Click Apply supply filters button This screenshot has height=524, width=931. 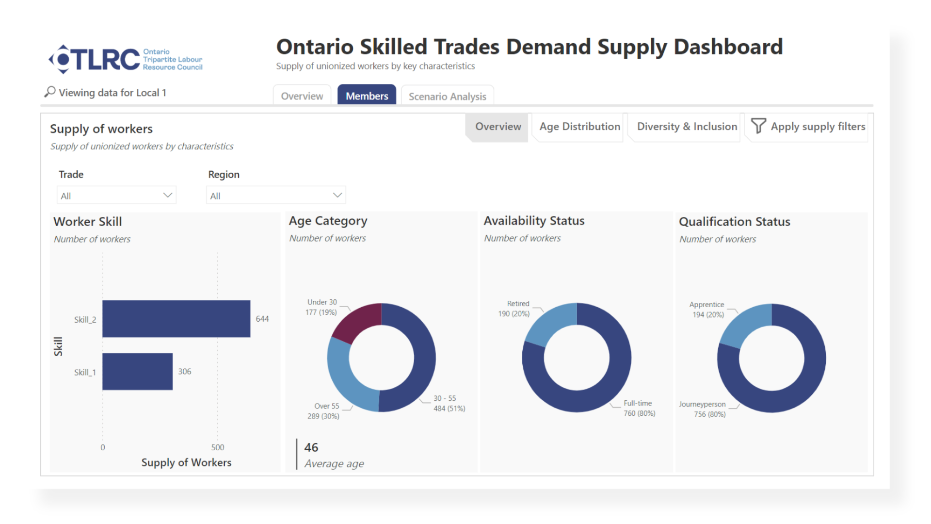coord(818,127)
